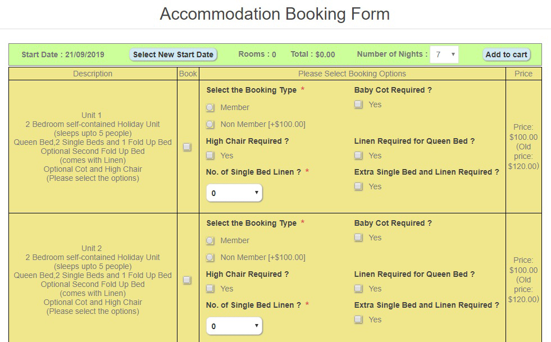This screenshot has height=342, width=551.
Task: Select Non Member option for Unit 2
Action: [210, 258]
